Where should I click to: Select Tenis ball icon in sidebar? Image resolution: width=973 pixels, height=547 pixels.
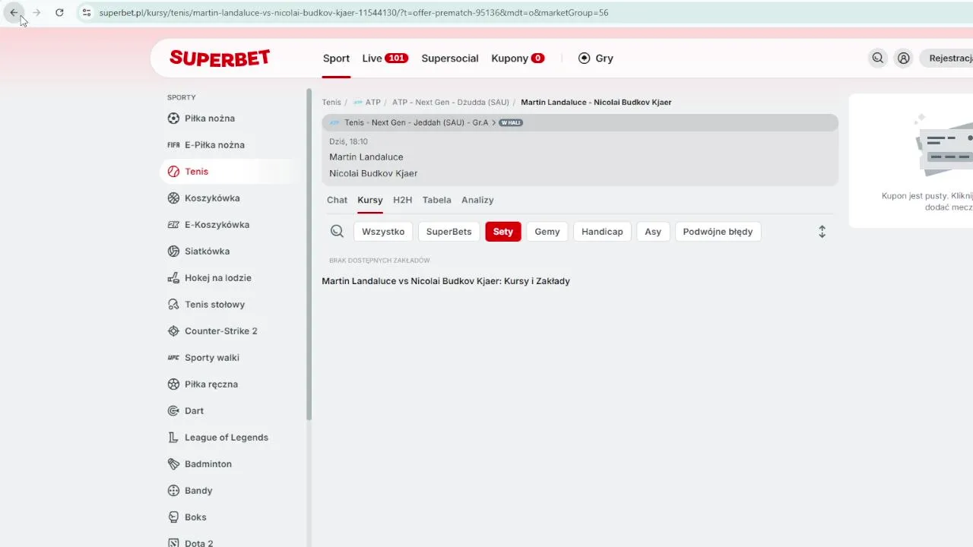(173, 172)
